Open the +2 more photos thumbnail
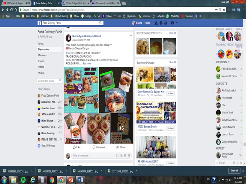Screen dimensions: 246x184 122,128
